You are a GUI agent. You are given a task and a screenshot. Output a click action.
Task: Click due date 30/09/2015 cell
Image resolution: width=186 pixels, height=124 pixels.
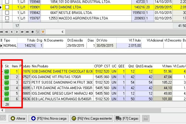tap(106, 46)
